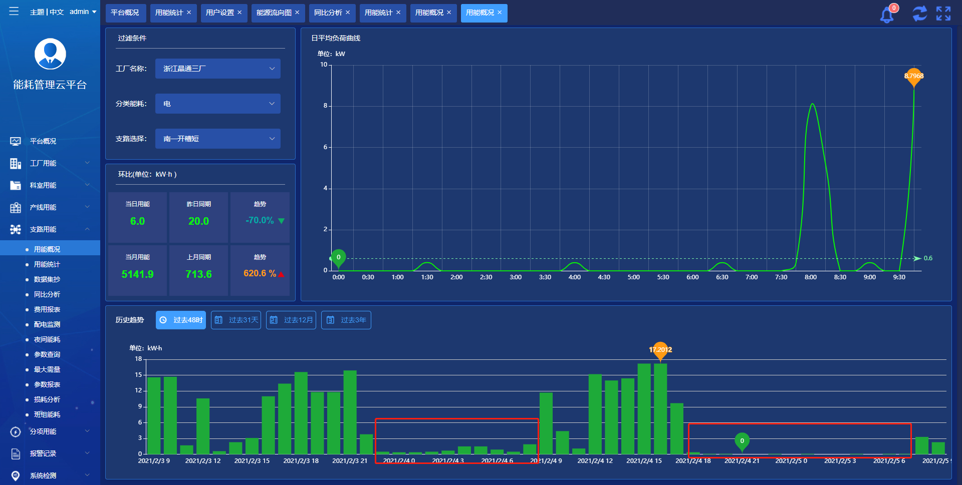Open the 工厂名称 dropdown
Viewport: 962px width, 485px height.
(217, 69)
